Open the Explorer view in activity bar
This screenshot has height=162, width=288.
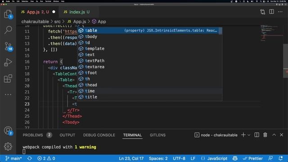click(8, 14)
